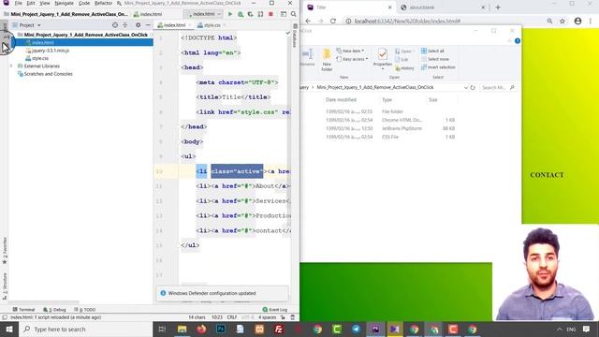Open Task View on the taskbar
Image resolution: width=599 pixels, height=337 pixels.
point(162,329)
